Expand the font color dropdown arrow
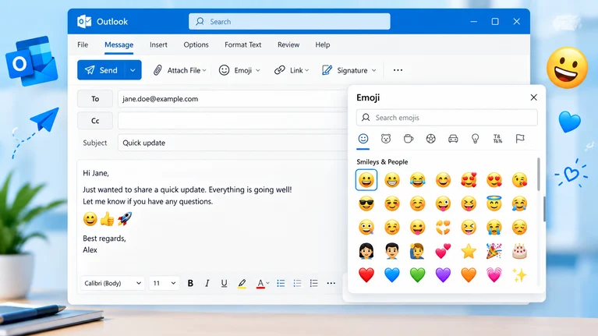598x336 pixels. coord(267,283)
